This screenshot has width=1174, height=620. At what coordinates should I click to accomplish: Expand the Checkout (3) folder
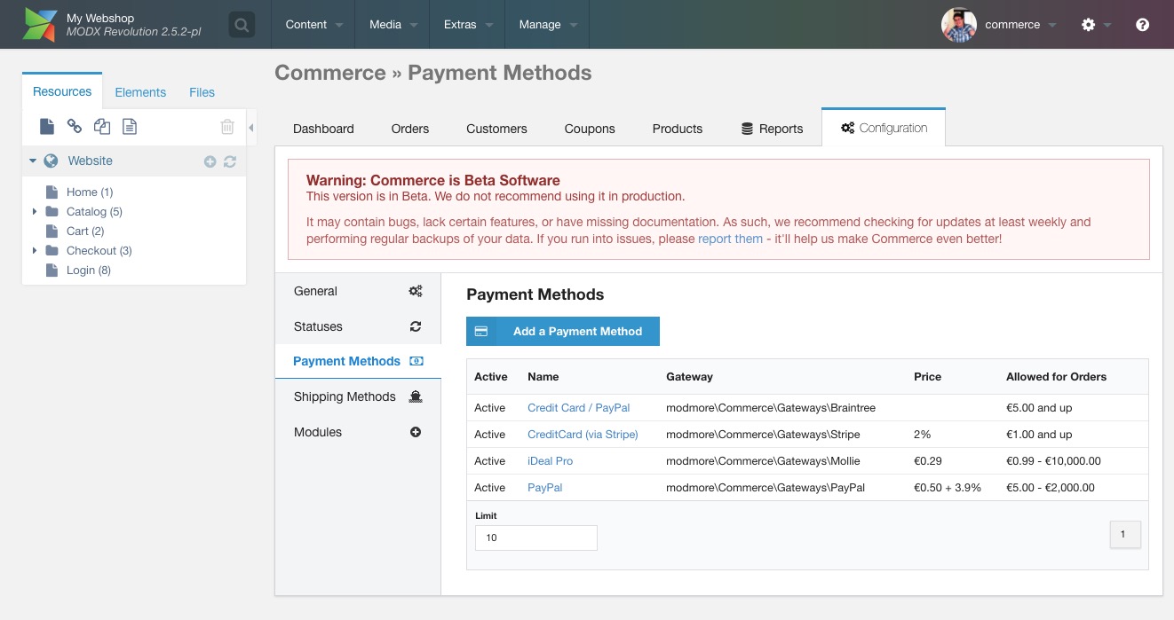35,250
